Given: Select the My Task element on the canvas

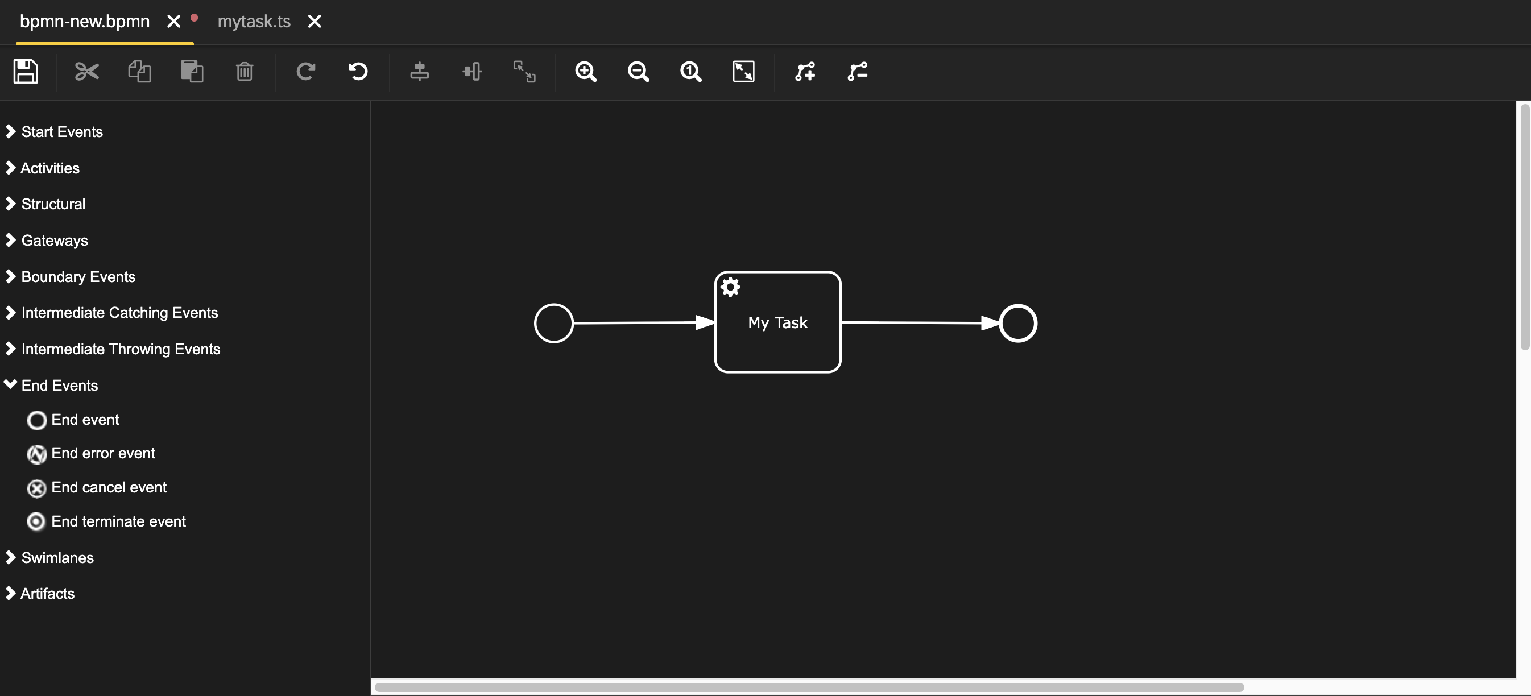Looking at the screenshot, I should (777, 322).
